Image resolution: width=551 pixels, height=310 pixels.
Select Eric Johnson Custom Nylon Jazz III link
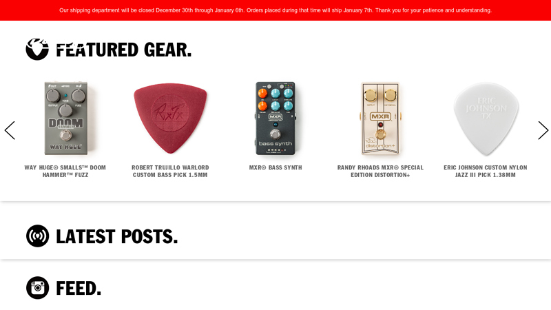[486, 171]
